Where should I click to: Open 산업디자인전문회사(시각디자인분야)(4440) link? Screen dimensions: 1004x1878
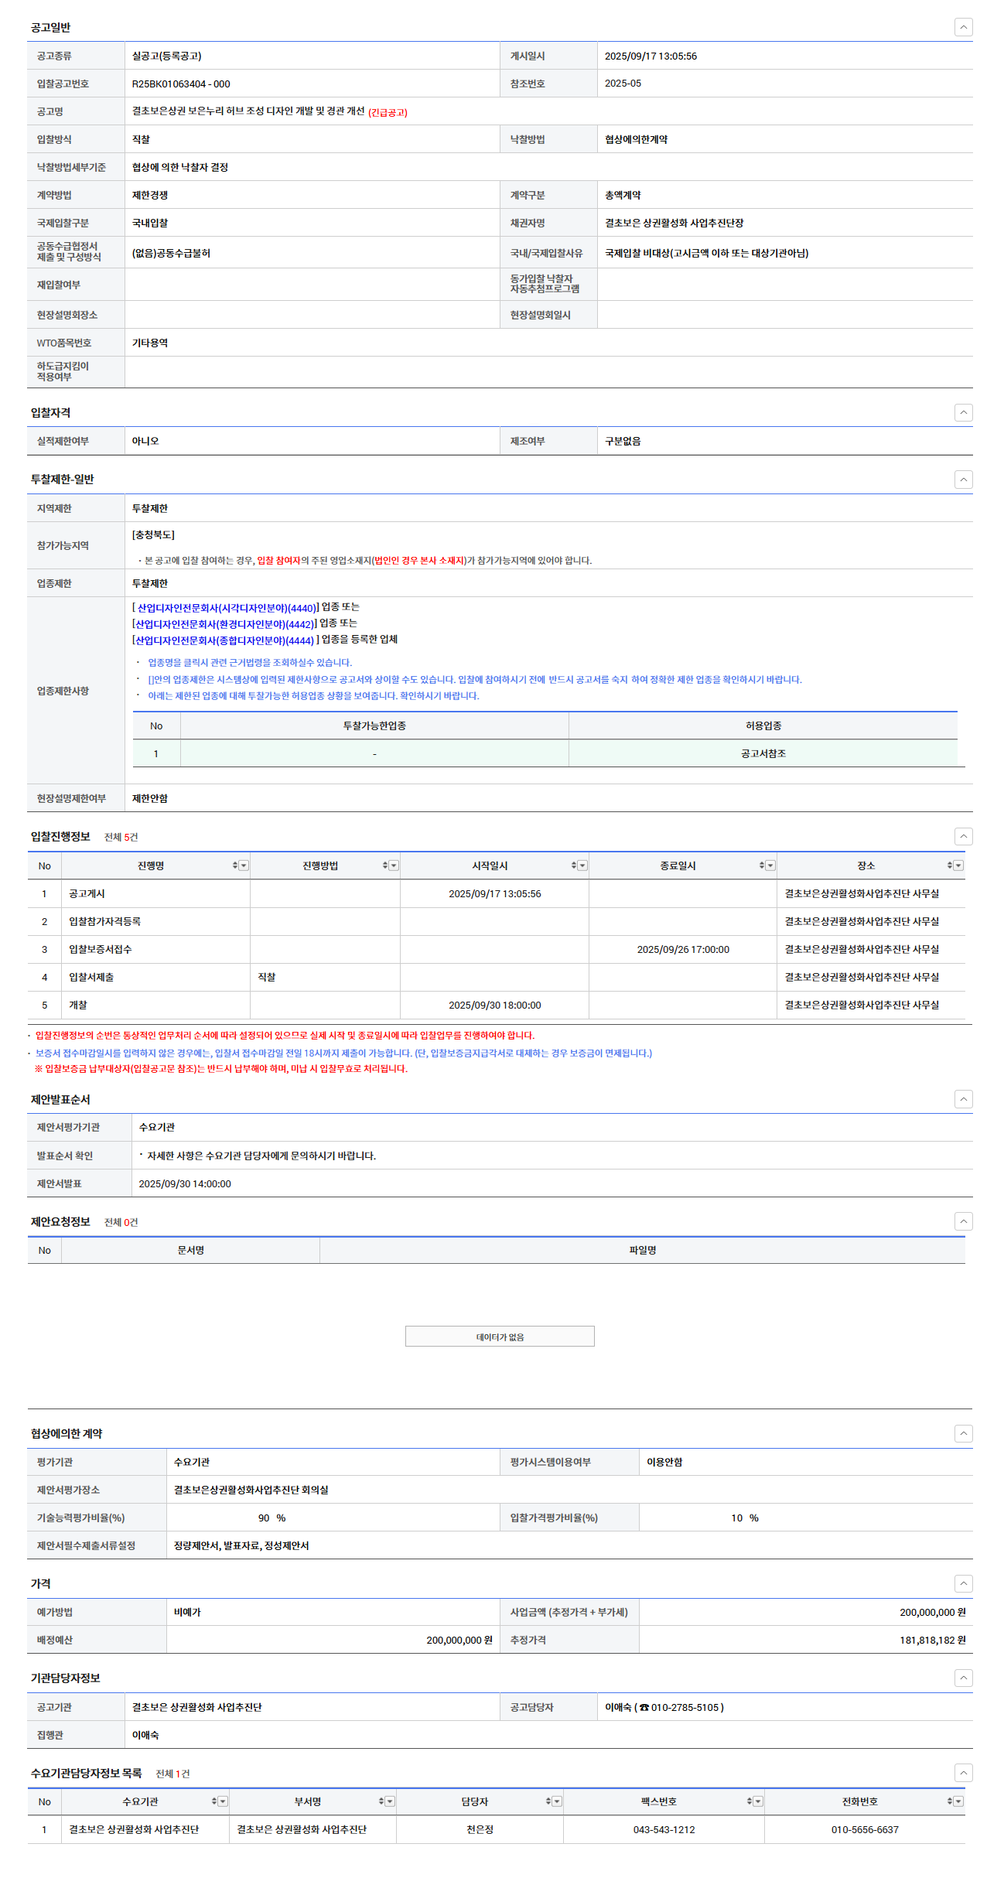[226, 608]
